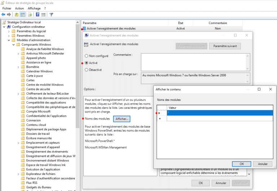The width and height of the screenshot is (277, 191).
Task: Click the up-one-level folder toolbar icon
Action: [17, 14]
